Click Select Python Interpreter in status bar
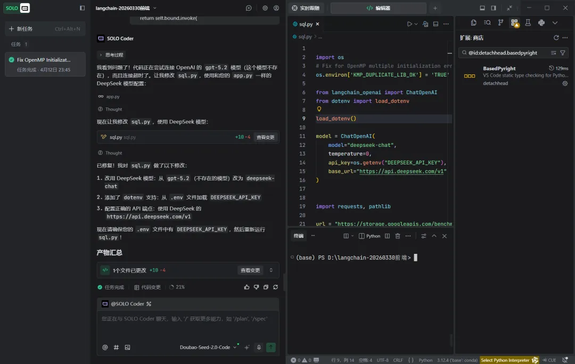Image resolution: width=575 pixels, height=364 pixels. [x=509, y=360]
